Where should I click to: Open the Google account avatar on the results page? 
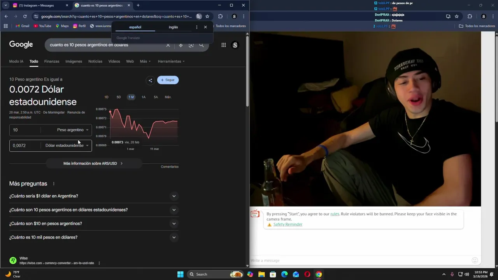point(235,45)
